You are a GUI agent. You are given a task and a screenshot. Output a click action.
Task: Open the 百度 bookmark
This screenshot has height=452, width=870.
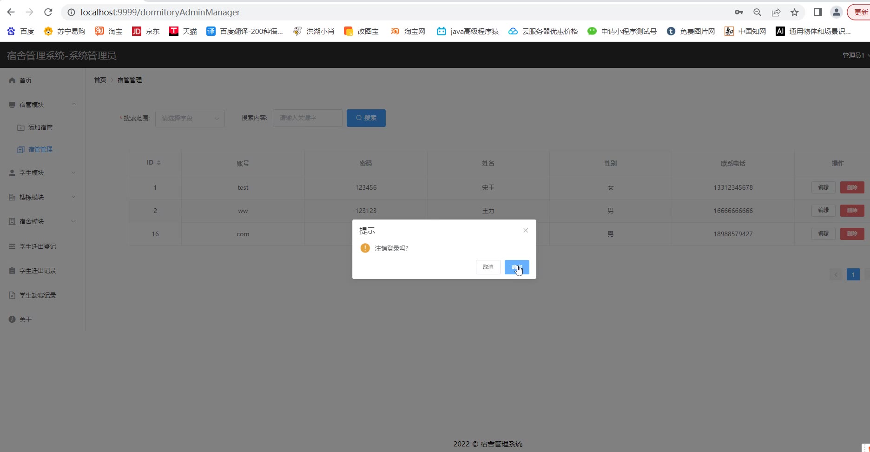click(21, 31)
